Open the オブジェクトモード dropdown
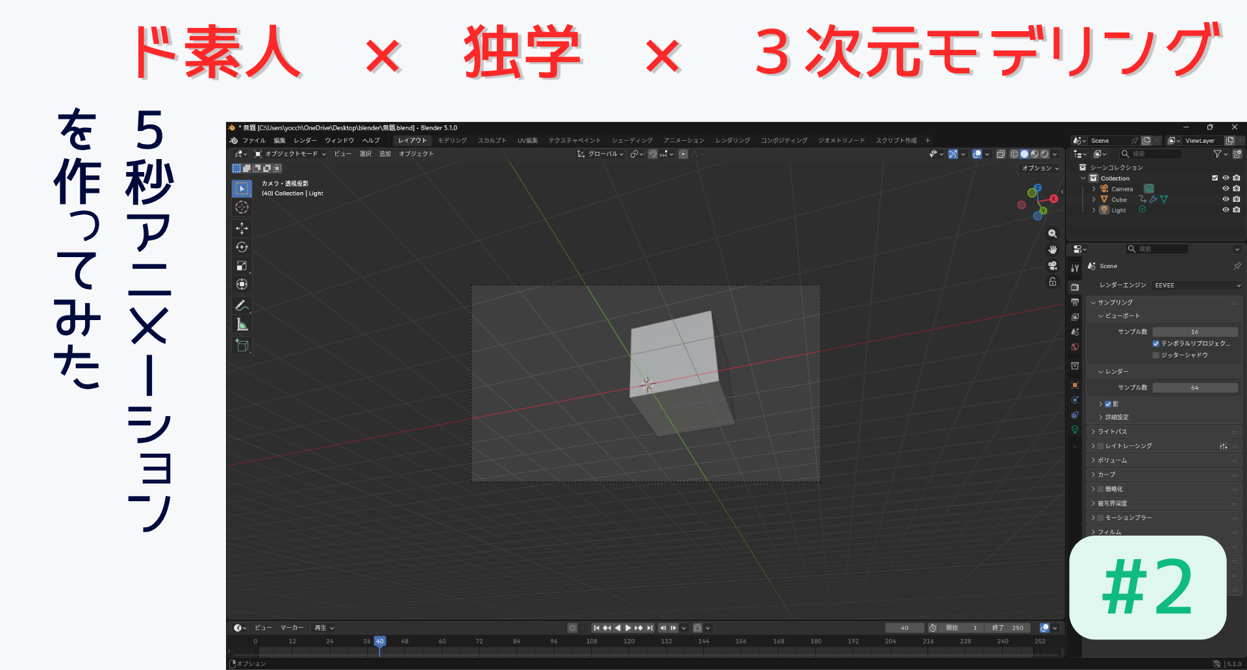Viewport: 1247px width, 670px height. (290, 154)
